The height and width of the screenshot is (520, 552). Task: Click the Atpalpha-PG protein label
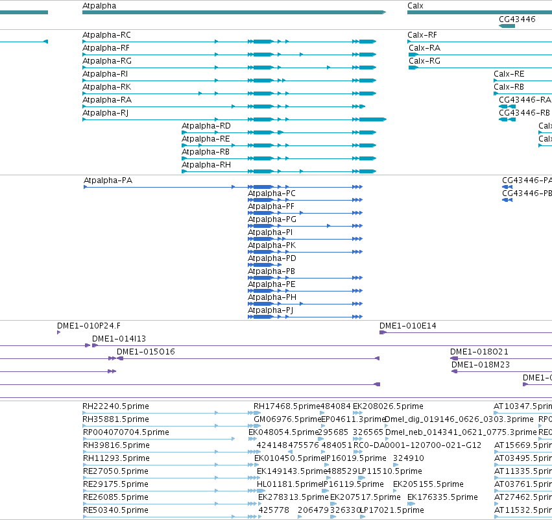pyautogui.click(x=272, y=219)
